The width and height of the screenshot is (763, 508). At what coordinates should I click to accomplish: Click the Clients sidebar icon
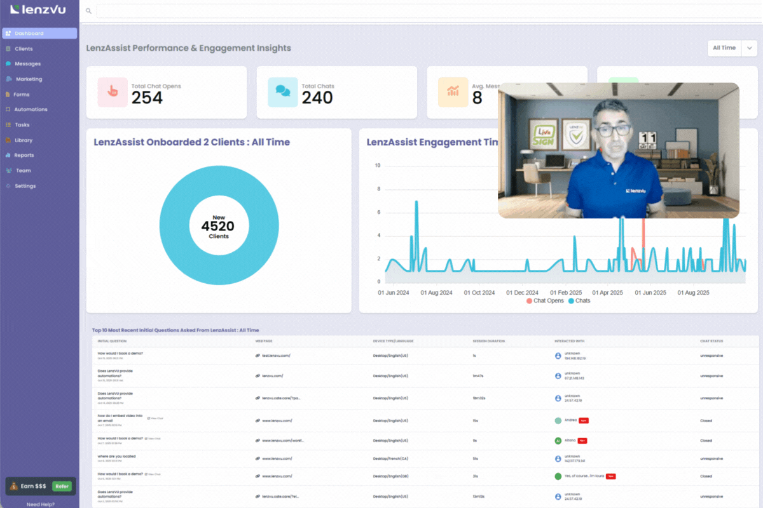[x=8, y=49]
